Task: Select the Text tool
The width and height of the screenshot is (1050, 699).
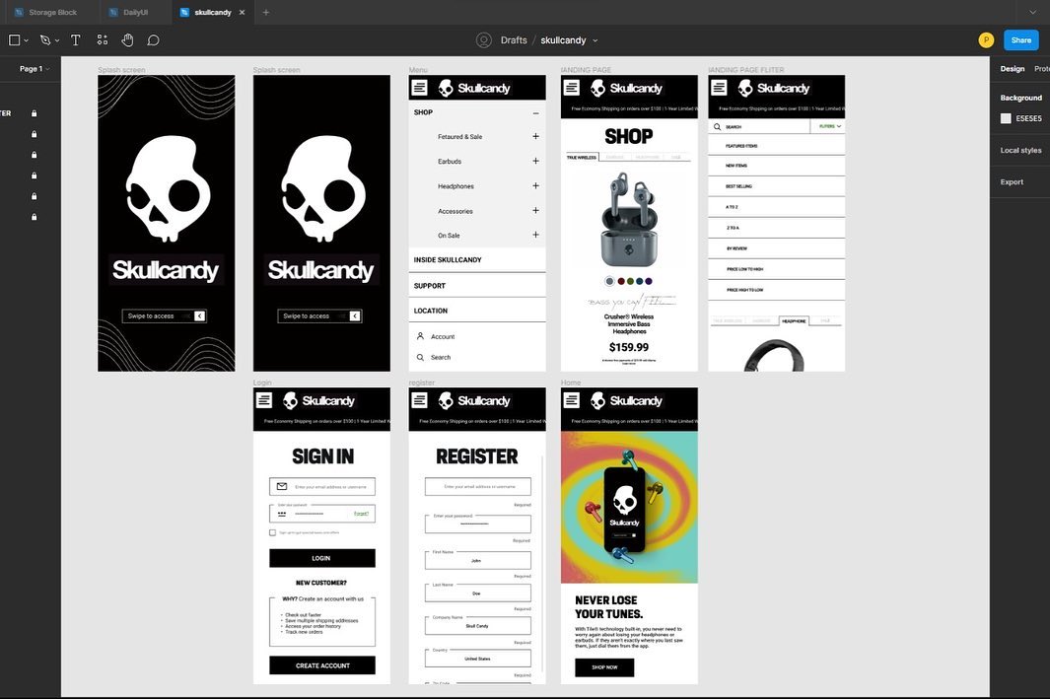Action: point(76,40)
